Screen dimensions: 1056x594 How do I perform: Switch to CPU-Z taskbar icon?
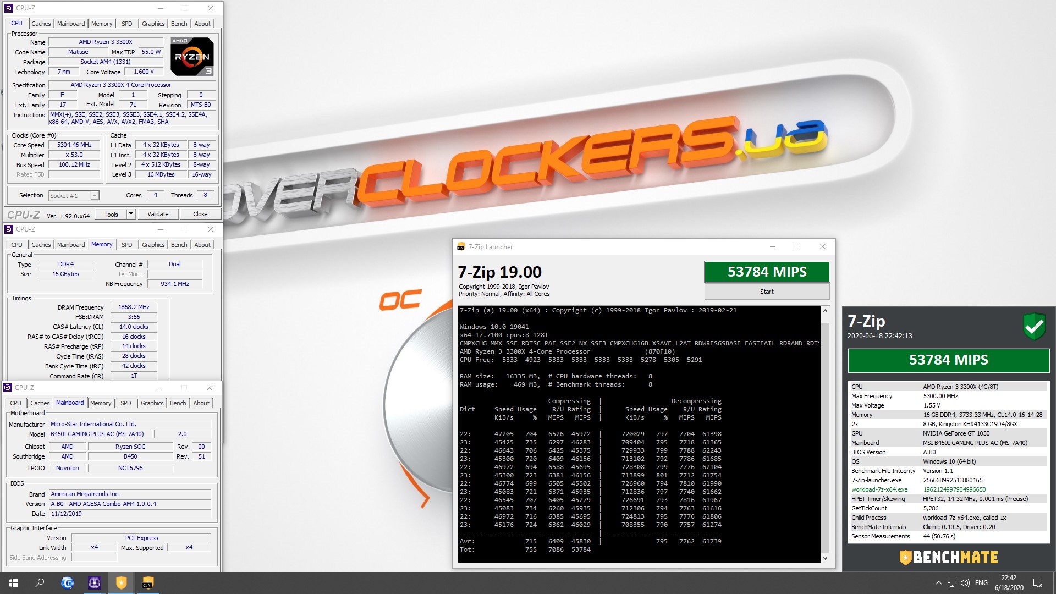(x=94, y=583)
